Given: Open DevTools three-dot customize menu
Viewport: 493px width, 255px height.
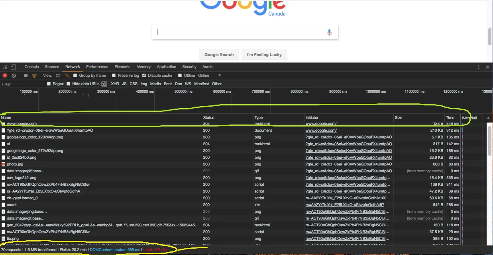Looking at the screenshot, I should [x=479, y=67].
